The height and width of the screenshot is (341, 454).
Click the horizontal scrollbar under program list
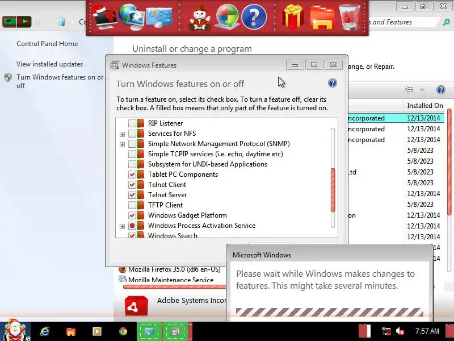174,287
